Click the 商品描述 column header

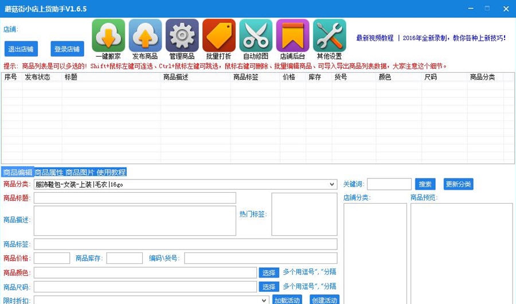pyautogui.click(x=196, y=77)
